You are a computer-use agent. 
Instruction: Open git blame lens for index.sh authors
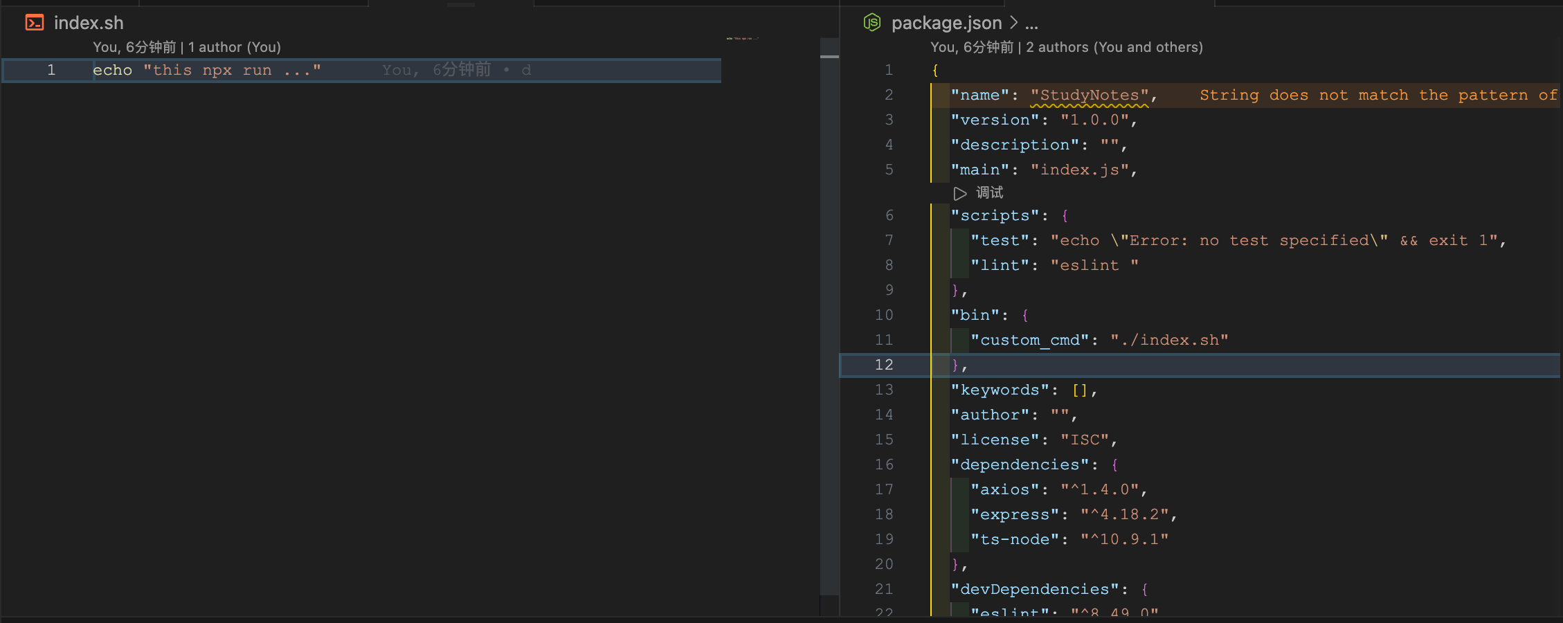tap(187, 47)
